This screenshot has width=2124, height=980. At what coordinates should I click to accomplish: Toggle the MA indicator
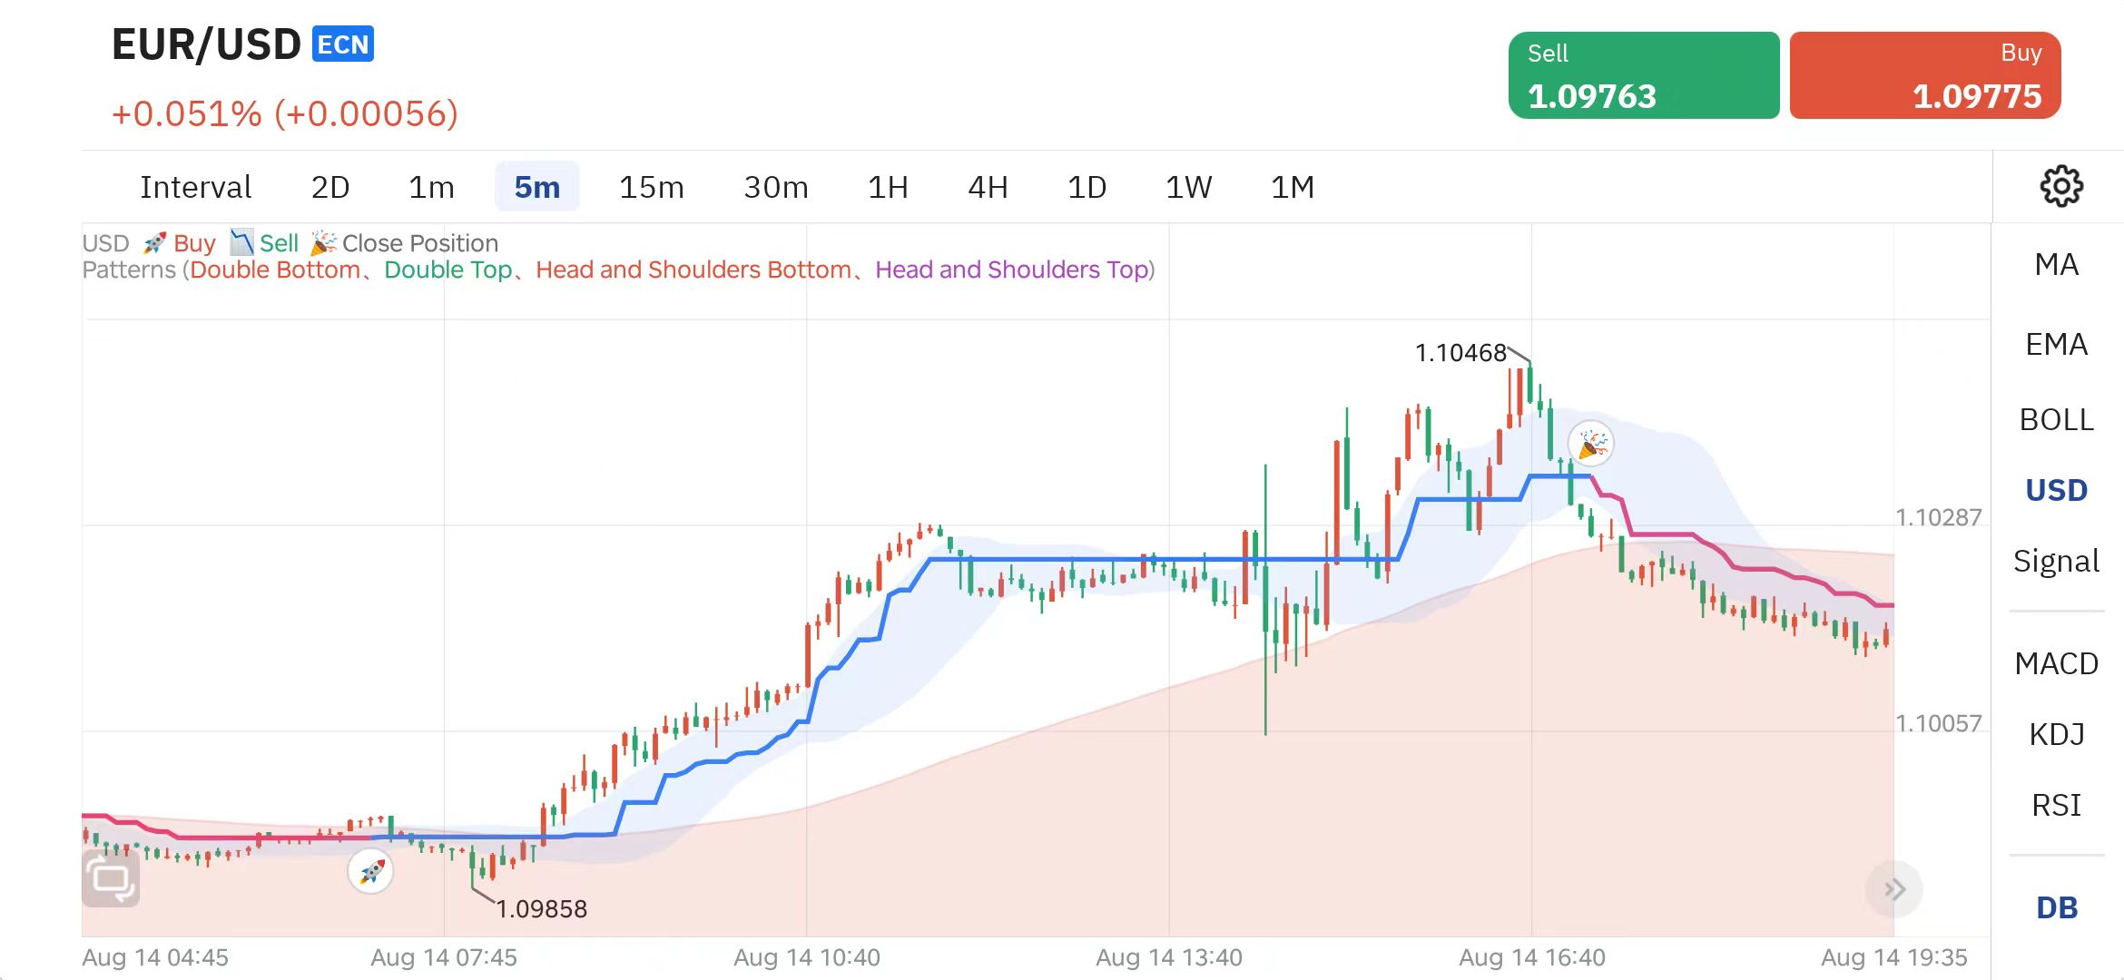2056,264
